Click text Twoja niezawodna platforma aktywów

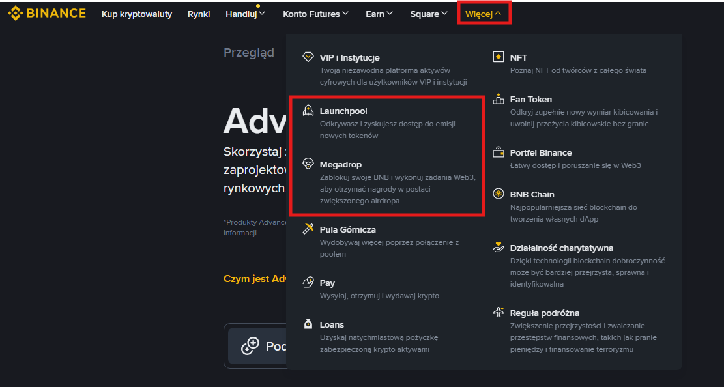(393, 76)
